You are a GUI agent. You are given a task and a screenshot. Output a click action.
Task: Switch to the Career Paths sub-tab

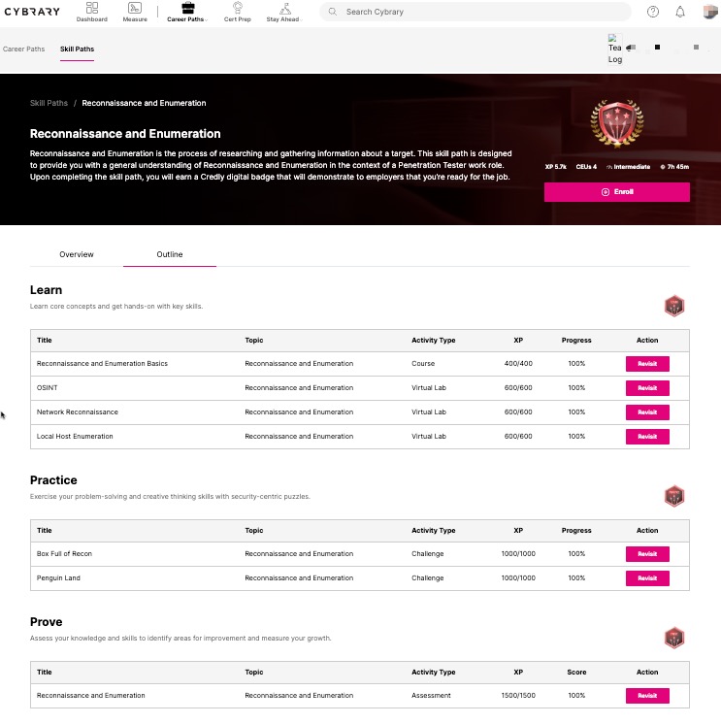24,49
